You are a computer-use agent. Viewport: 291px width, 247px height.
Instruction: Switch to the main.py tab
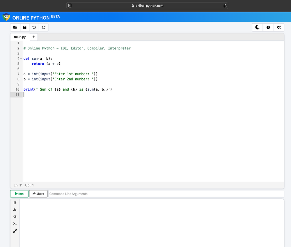pos(20,37)
